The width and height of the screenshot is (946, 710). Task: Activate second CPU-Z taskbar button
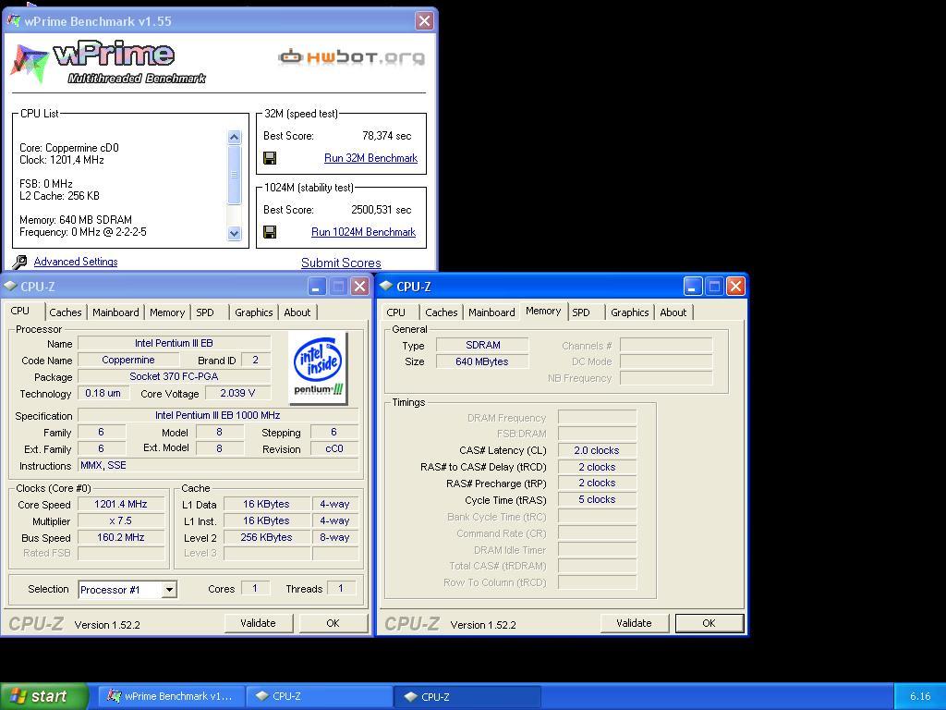[467, 696]
